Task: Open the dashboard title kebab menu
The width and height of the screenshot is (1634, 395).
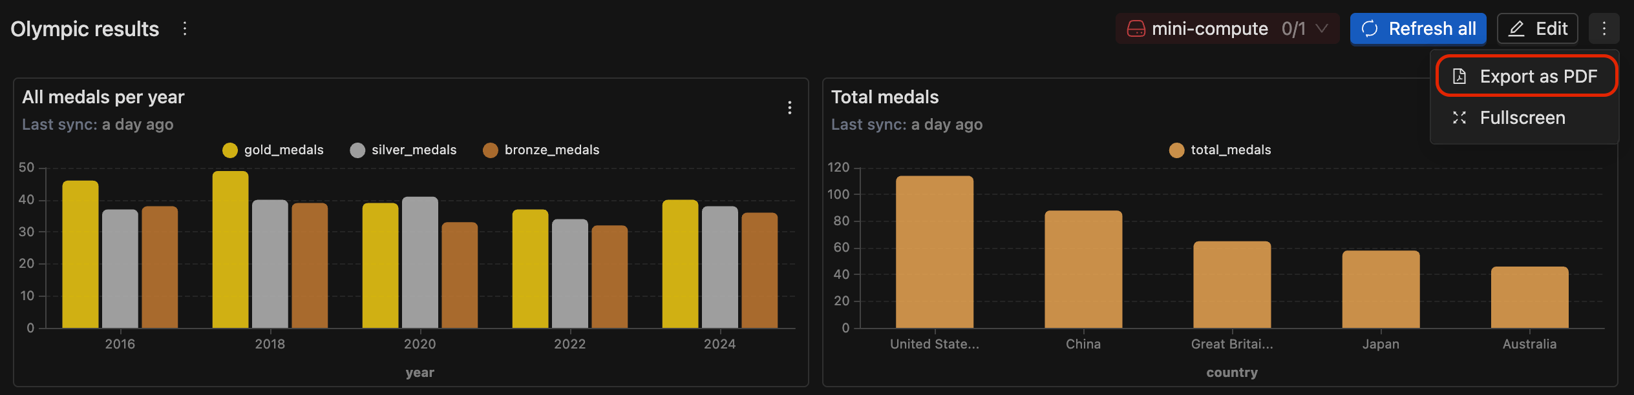Action: point(185,28)
